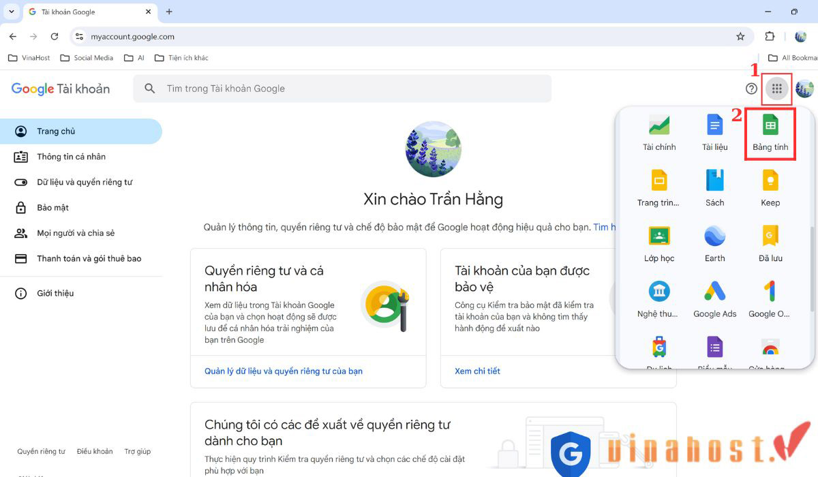Open browser extensions puzzle icon
This screenshot has width=818, height=477.
tap(770, 37)
